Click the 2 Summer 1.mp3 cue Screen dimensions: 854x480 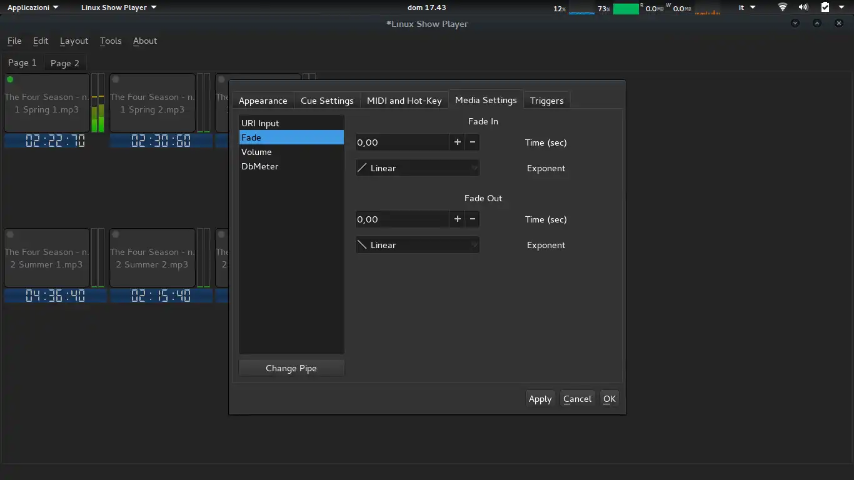[47, 258]
